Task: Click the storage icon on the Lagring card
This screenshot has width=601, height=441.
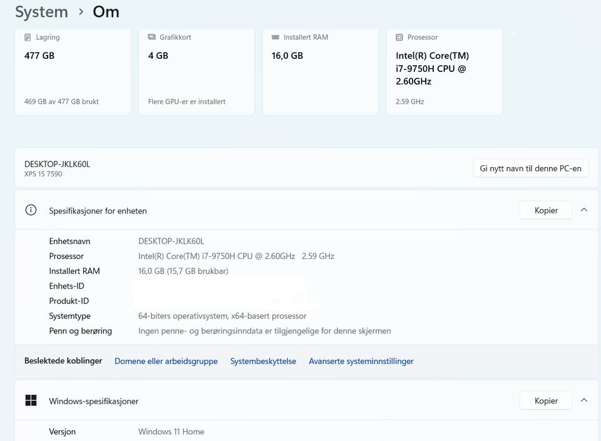Action: coord(28,37)
